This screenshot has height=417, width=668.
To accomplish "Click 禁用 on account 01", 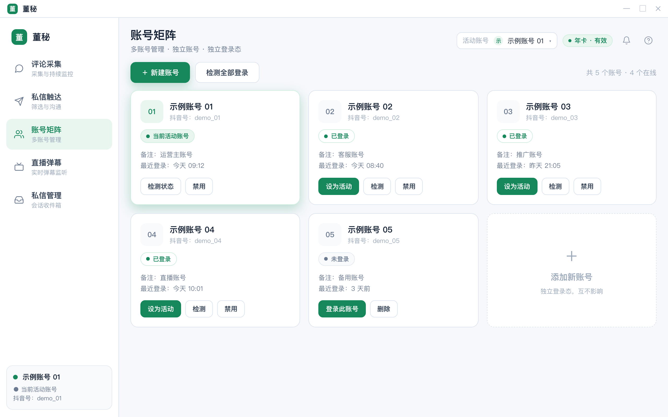I will click(199, 186).
